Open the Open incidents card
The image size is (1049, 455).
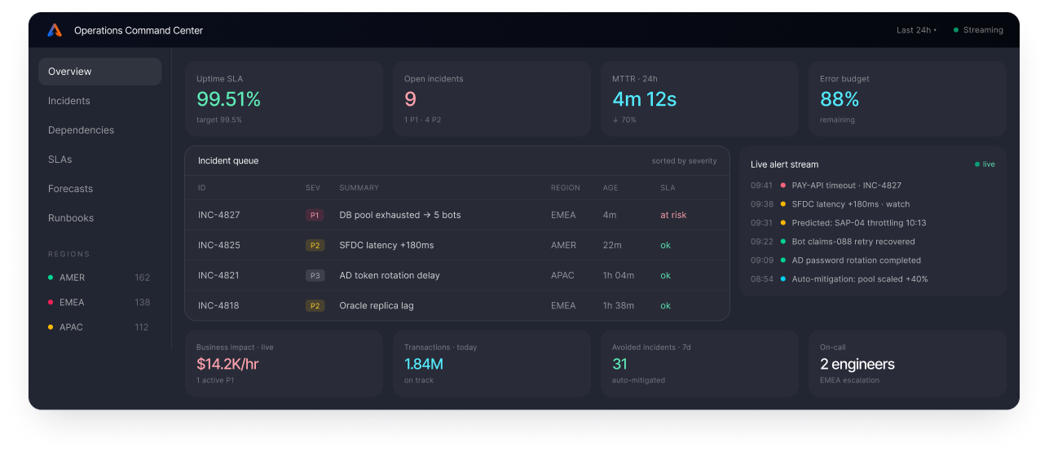click(491, 98)
